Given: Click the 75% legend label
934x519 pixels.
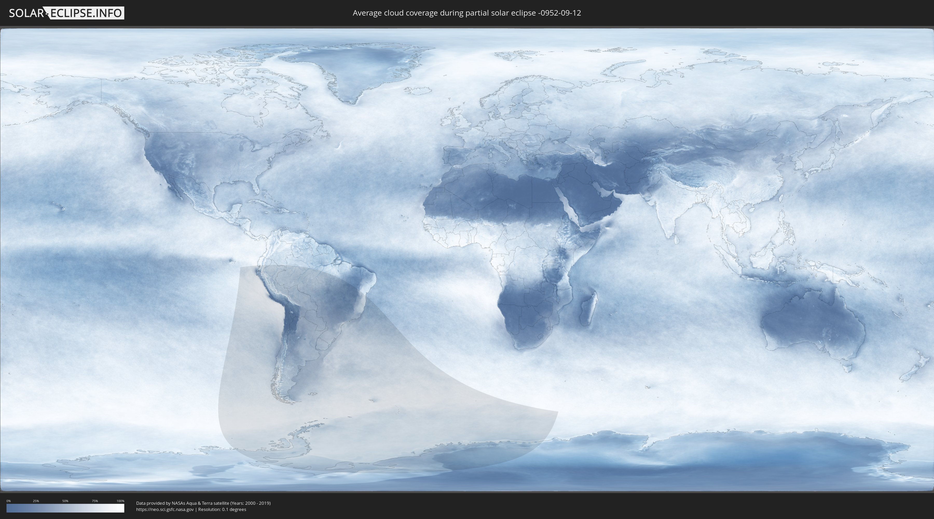Looking at the screenshot, I should [95, 501].
